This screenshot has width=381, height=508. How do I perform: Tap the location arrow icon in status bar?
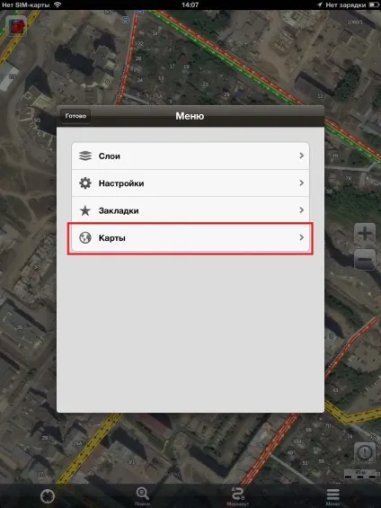coord(320,4)
